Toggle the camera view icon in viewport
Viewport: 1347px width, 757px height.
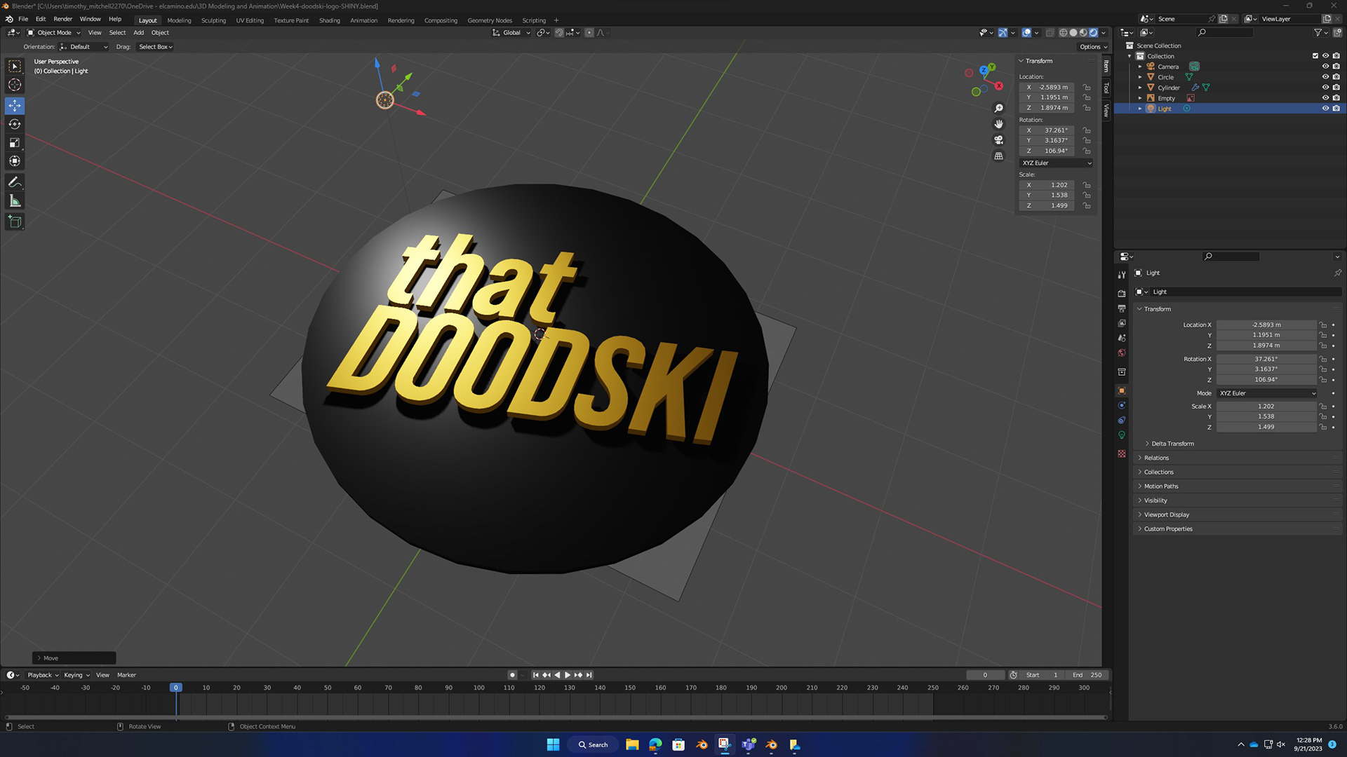click(999, 140)
